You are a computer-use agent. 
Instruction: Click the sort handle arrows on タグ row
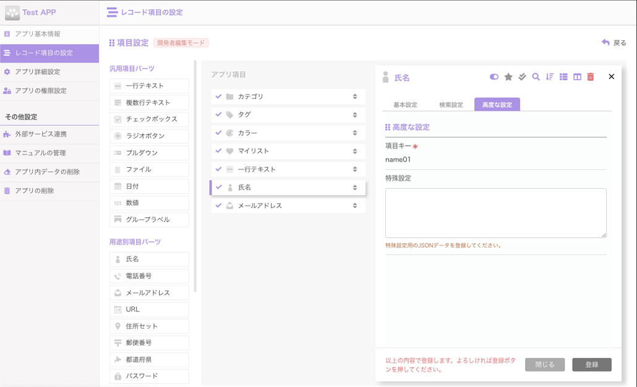354,115
